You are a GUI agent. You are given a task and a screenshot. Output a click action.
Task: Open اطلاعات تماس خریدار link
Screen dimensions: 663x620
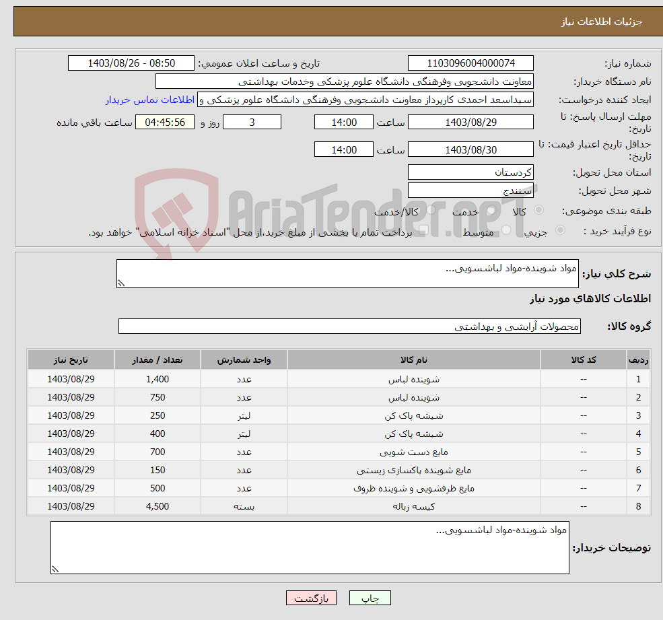pos(149,100)
